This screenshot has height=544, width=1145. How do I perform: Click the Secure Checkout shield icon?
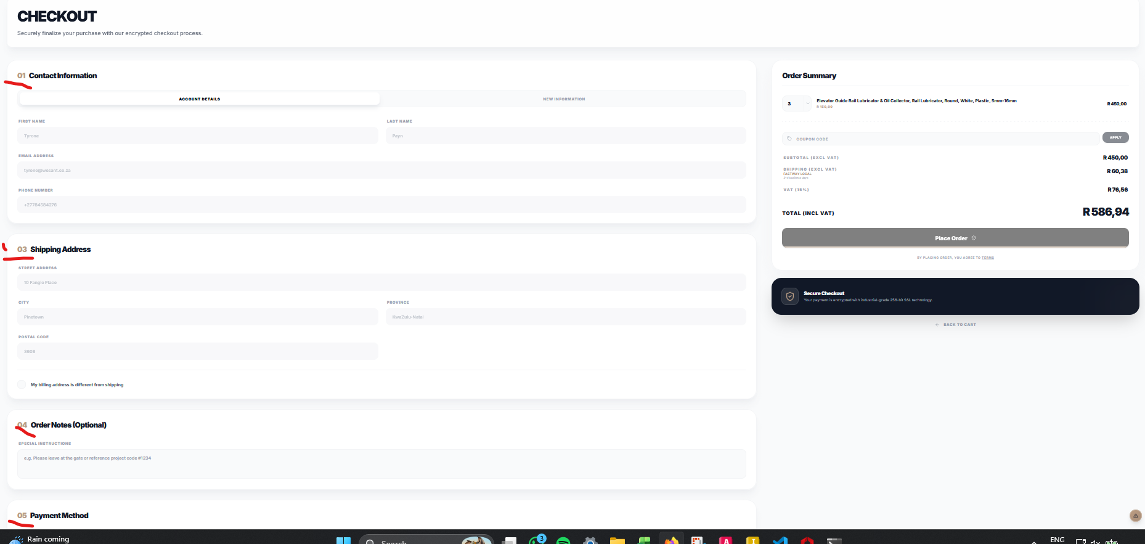pyautogui.click(x=789, y=296)
